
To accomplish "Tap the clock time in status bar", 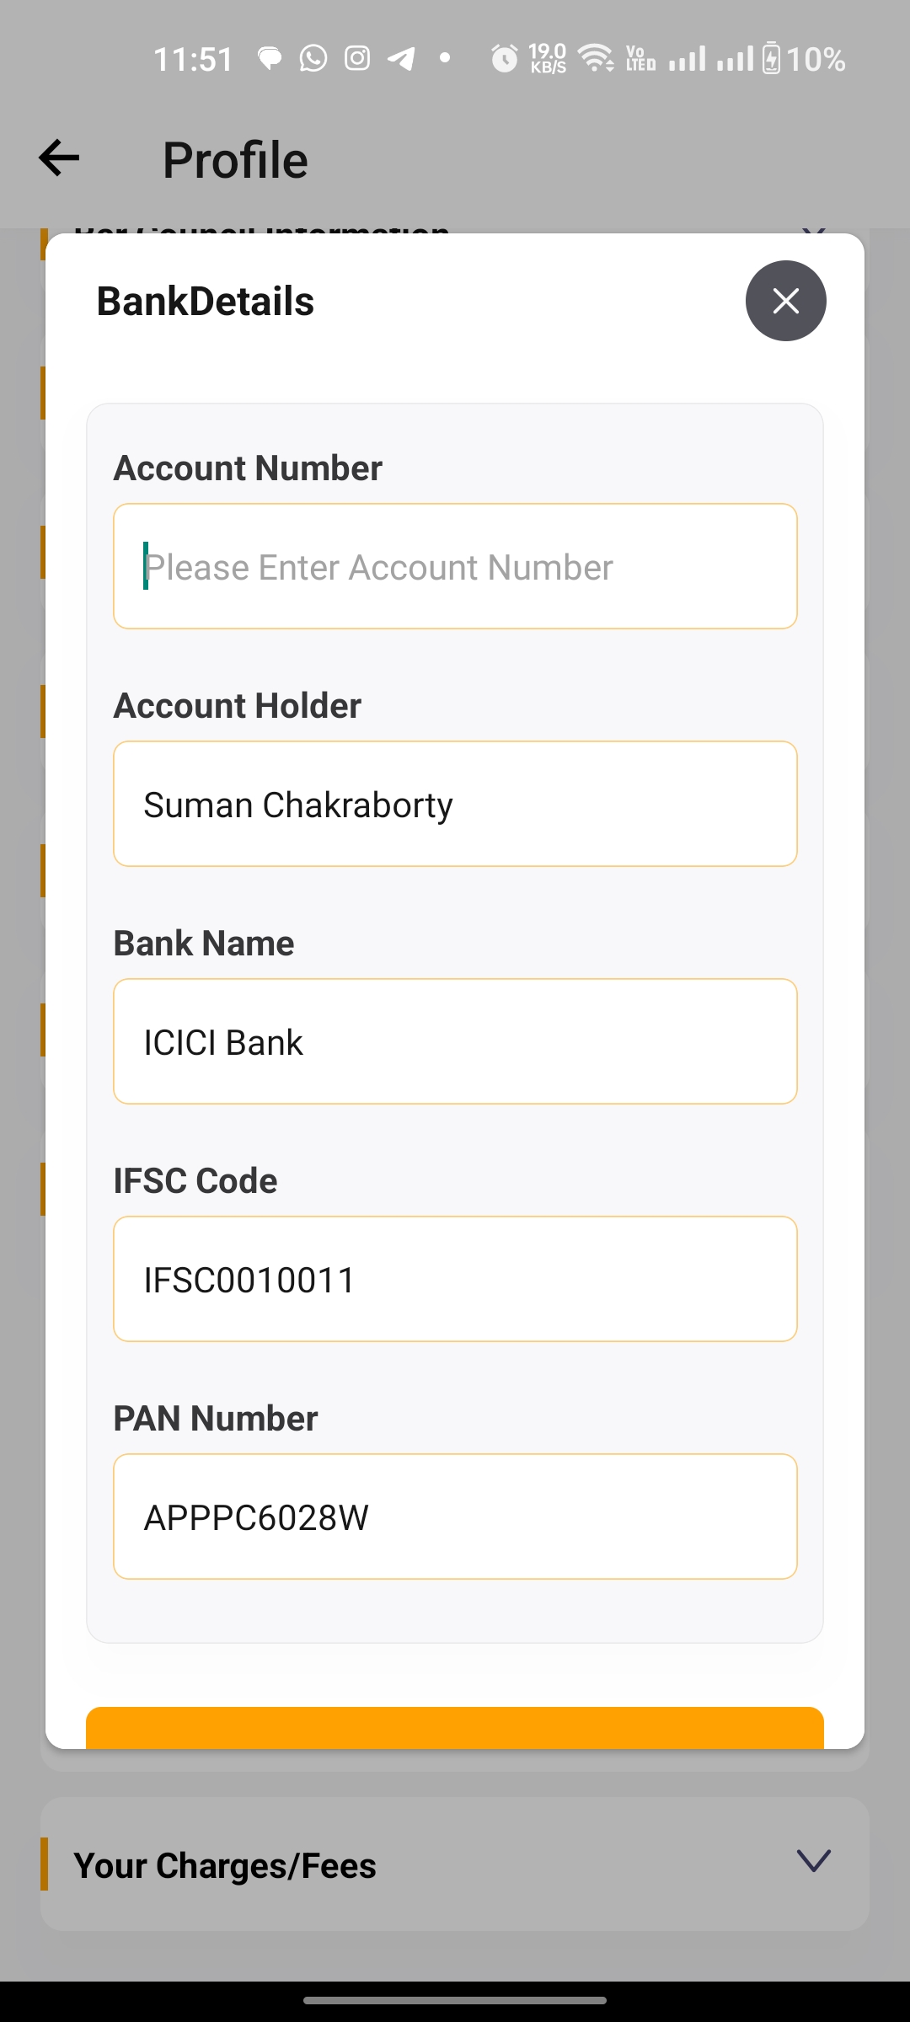I will [x=193, y=60].
